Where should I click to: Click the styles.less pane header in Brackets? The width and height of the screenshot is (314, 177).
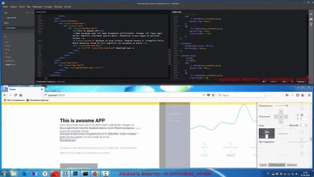click(177, 12)
